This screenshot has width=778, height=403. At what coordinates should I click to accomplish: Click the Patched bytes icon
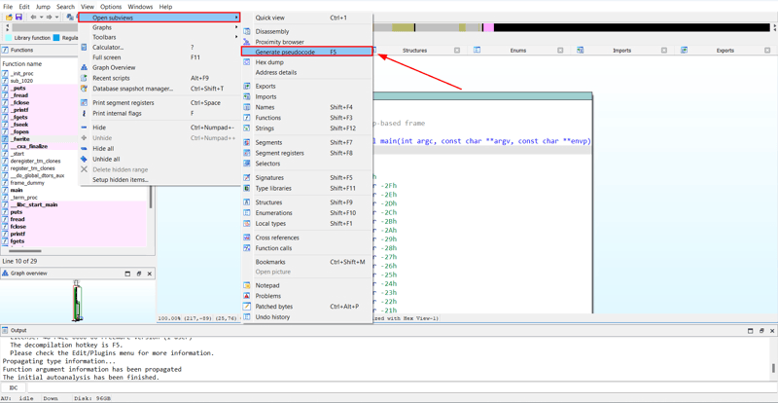tap(247, 307)
